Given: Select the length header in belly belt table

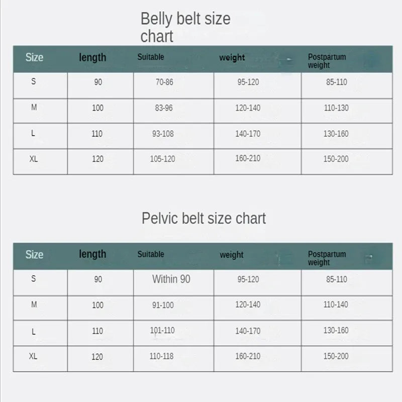Looking at the screenshot, I should pyautogui.click(x=92, y=58).
